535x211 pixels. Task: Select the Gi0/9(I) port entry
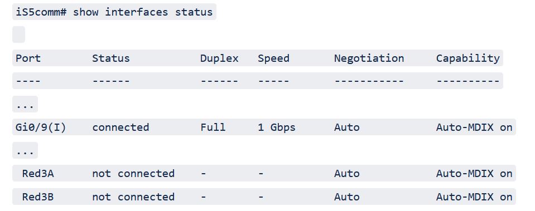(41, 127)
